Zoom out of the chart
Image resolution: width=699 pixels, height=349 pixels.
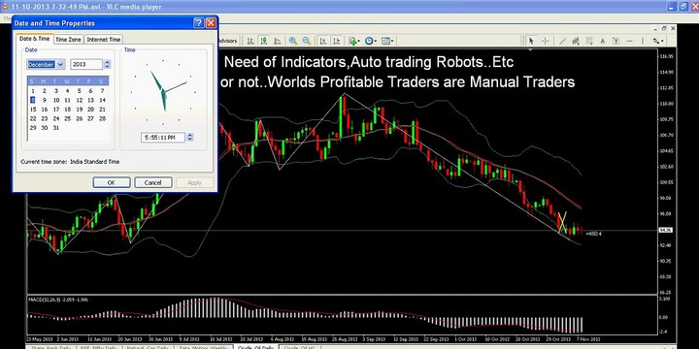click(x=306, y=41)
